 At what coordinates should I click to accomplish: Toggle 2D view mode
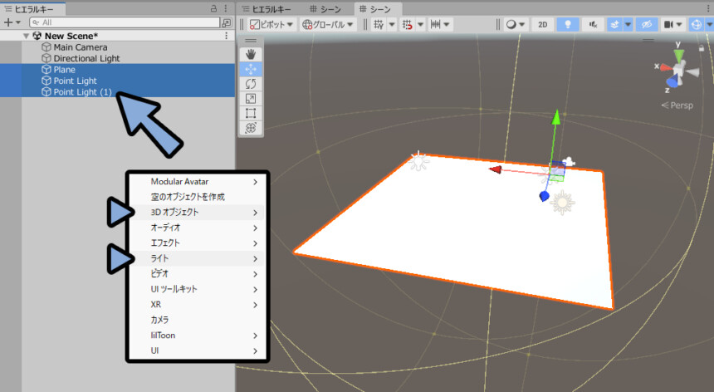pos(543,24)
